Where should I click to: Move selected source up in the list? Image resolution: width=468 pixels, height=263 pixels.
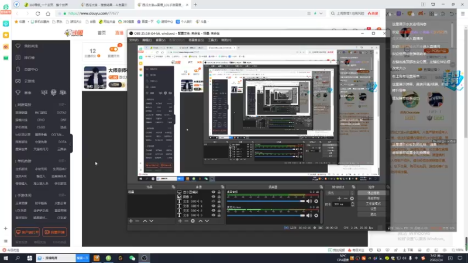(200, 221)
